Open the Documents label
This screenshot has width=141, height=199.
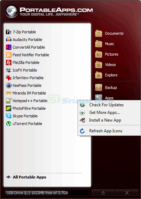tap(114, 33)
